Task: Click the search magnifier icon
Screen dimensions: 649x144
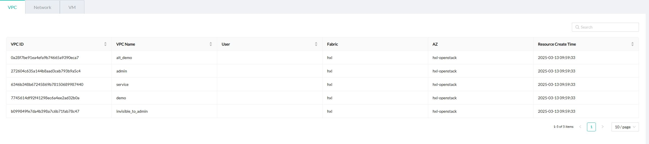Action: [577, 27]
